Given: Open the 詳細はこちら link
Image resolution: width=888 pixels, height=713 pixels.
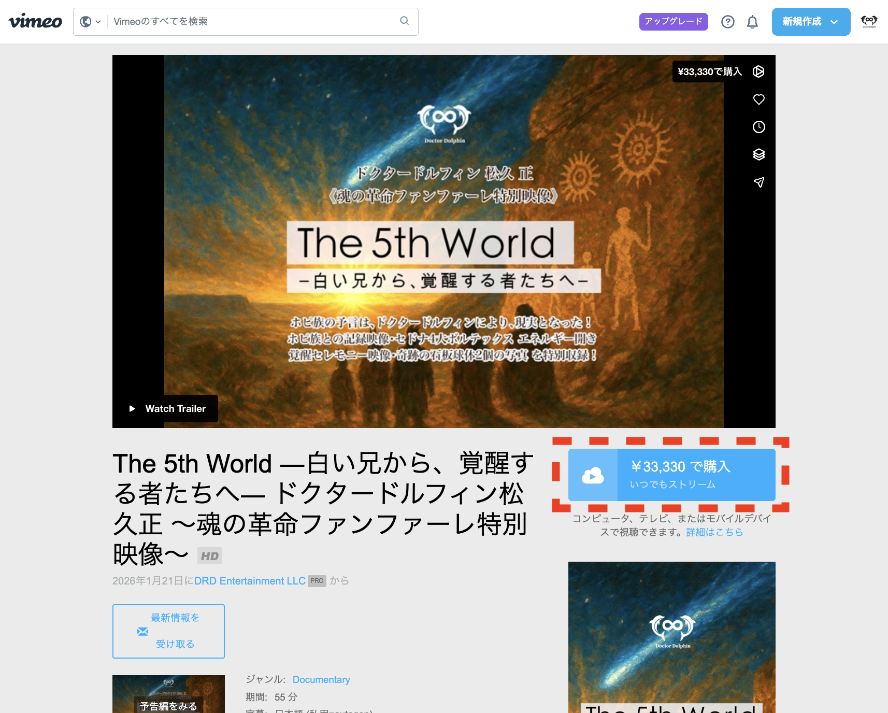Looking at the screenshot, I should coord(714,532).
